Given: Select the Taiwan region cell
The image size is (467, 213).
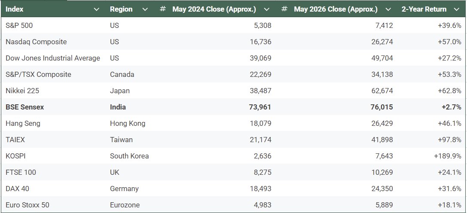Looking at the screenshot, I should coord(121,140).
